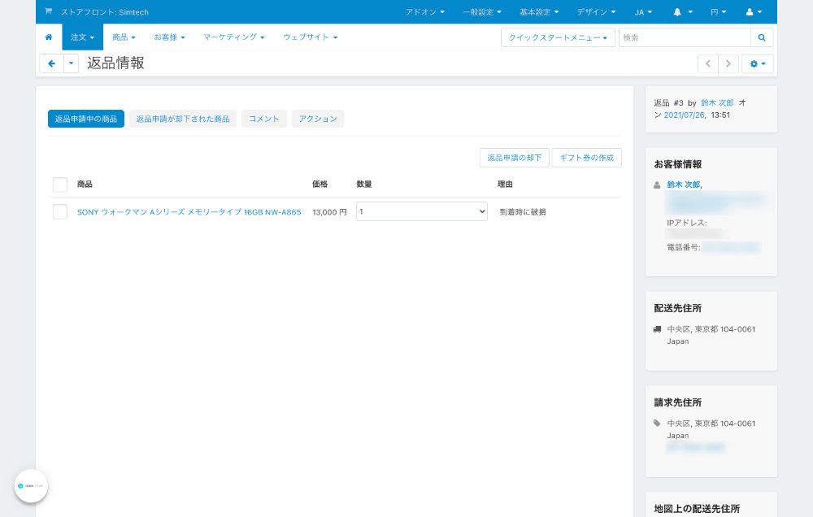Switch to 返品申請が却下された商品 tab
This screenshot has height=517, width=813.
click(x=183, y=119)
